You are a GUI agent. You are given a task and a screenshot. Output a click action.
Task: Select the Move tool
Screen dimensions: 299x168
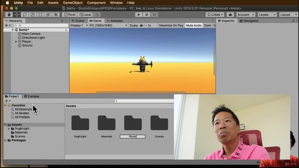[x=17, y=14]
